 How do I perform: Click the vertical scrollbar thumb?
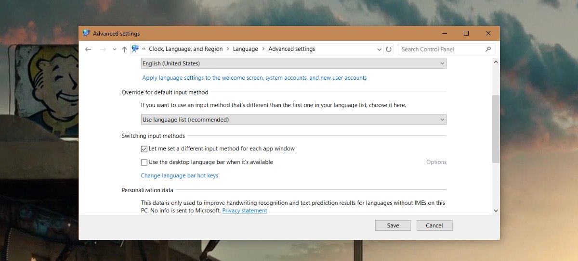click(x=496, y=129)
